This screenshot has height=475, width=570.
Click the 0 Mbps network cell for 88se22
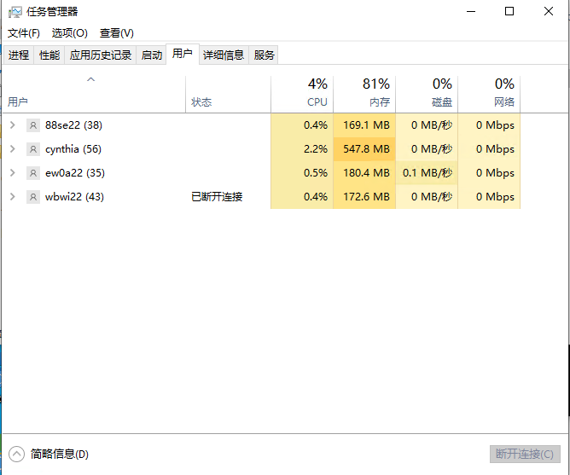pyautogui.click(x=489, y=125)
